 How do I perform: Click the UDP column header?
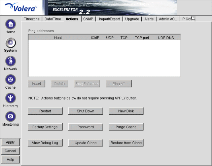tap(110, 38)
